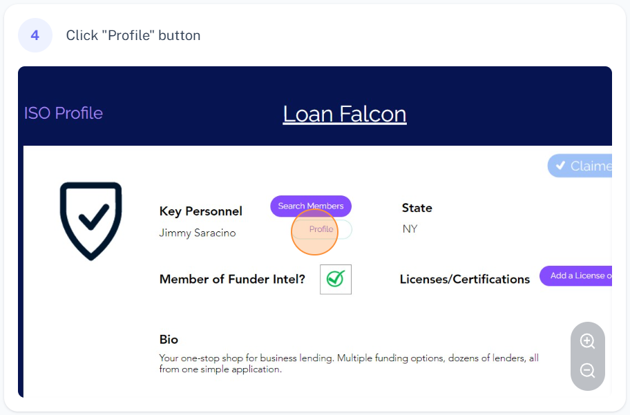The height and width of the screenshot is (415, 630).
Task: Click the Member of Funder Intel label
Action: [232, 279]
